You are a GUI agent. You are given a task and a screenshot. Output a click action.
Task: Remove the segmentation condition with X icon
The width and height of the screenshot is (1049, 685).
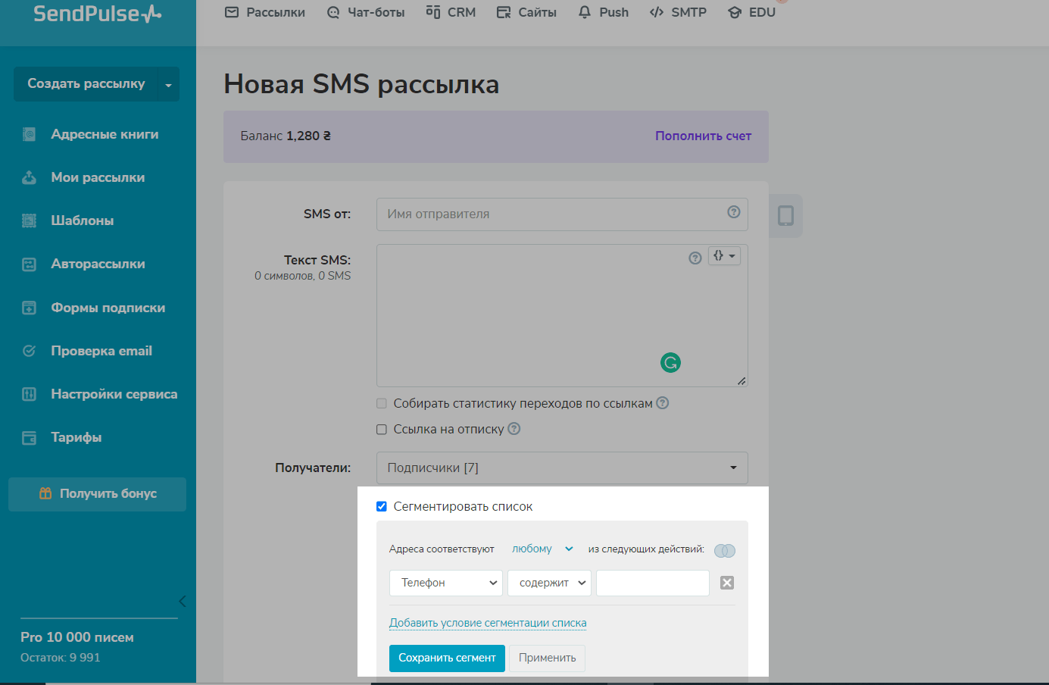[x=726, y=583]
